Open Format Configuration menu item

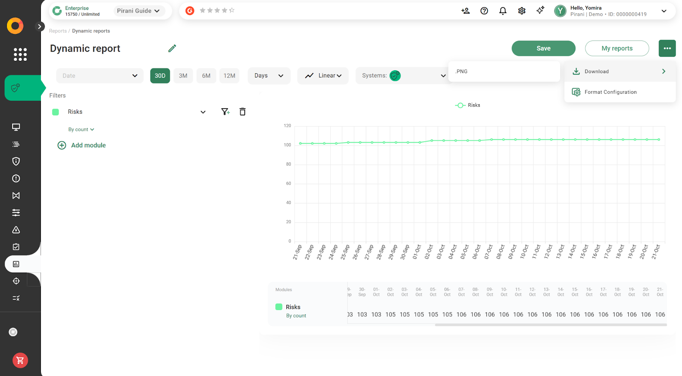point(610,92)
